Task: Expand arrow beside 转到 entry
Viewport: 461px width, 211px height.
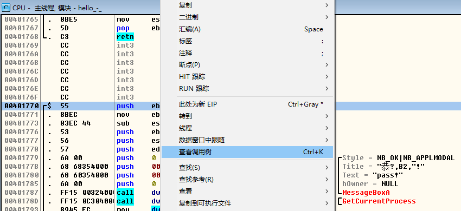Action: point(327,116)
